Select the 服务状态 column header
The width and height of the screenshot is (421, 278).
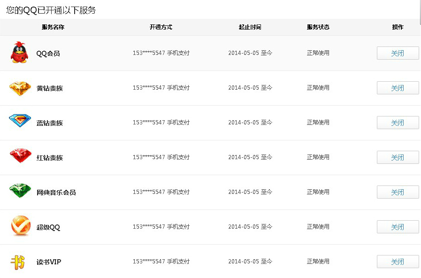tap(318, 27)
